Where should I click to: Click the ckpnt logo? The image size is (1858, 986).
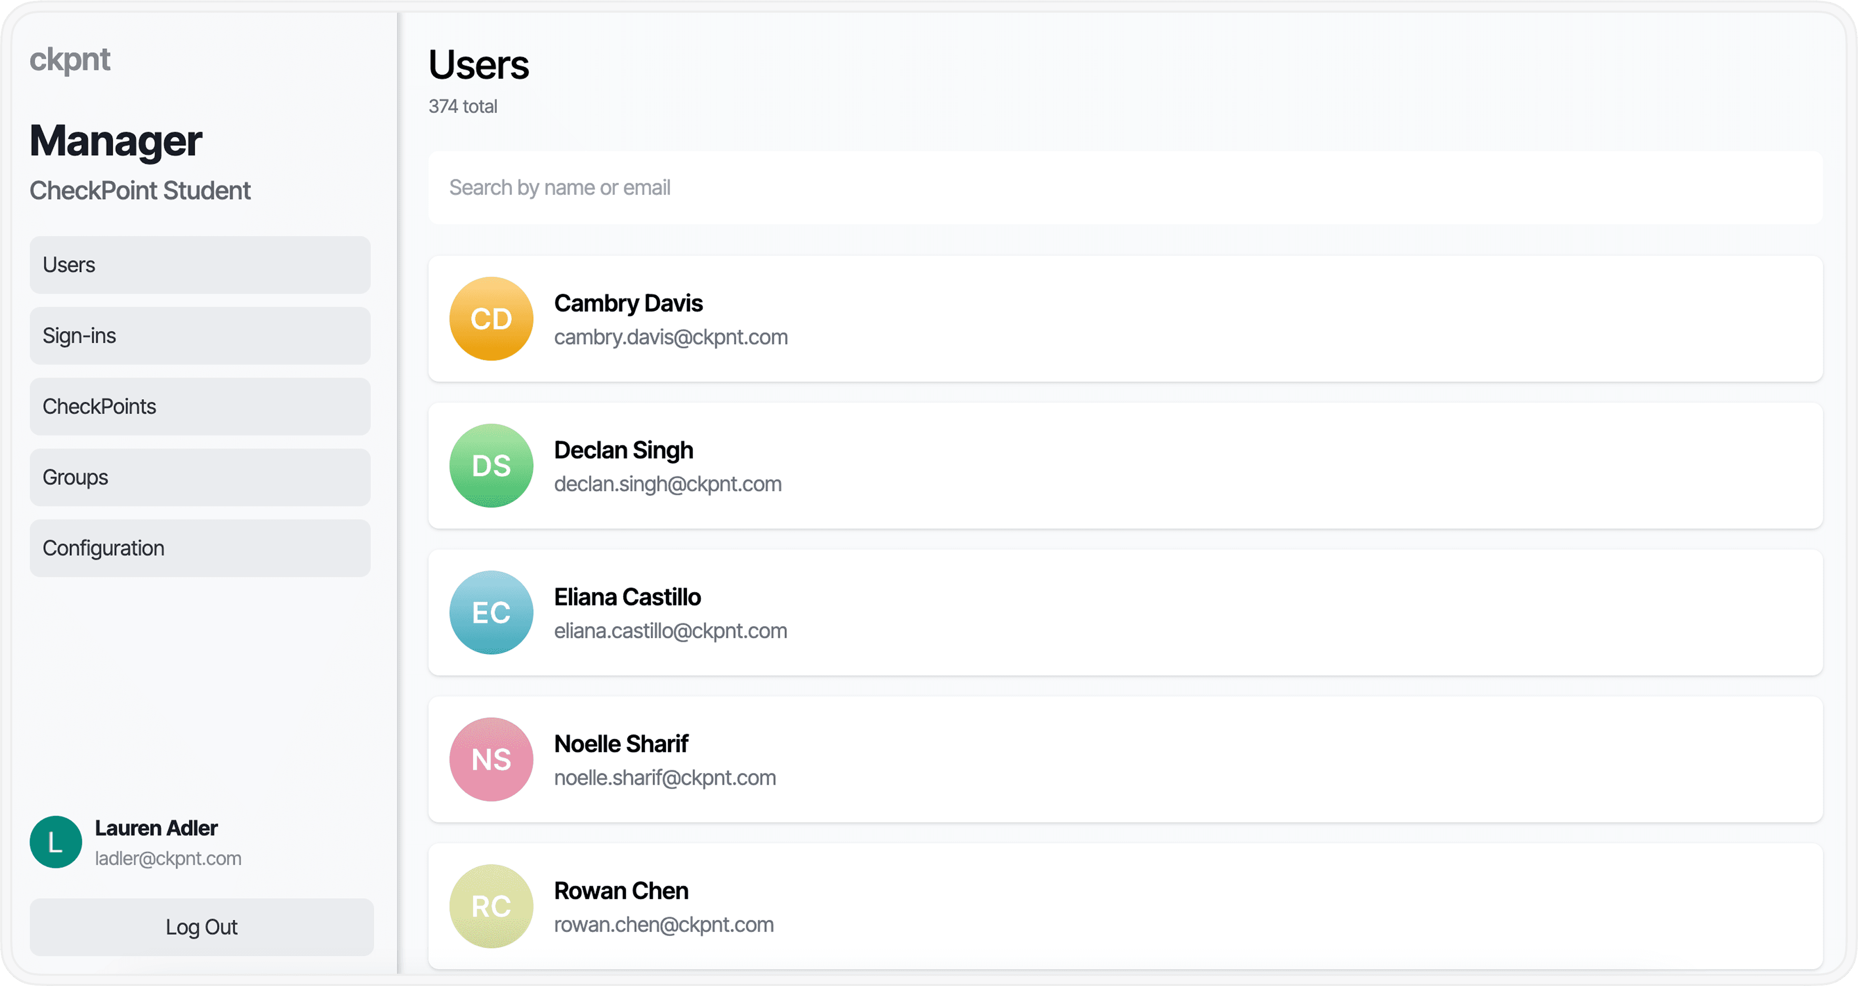[70, 59]
